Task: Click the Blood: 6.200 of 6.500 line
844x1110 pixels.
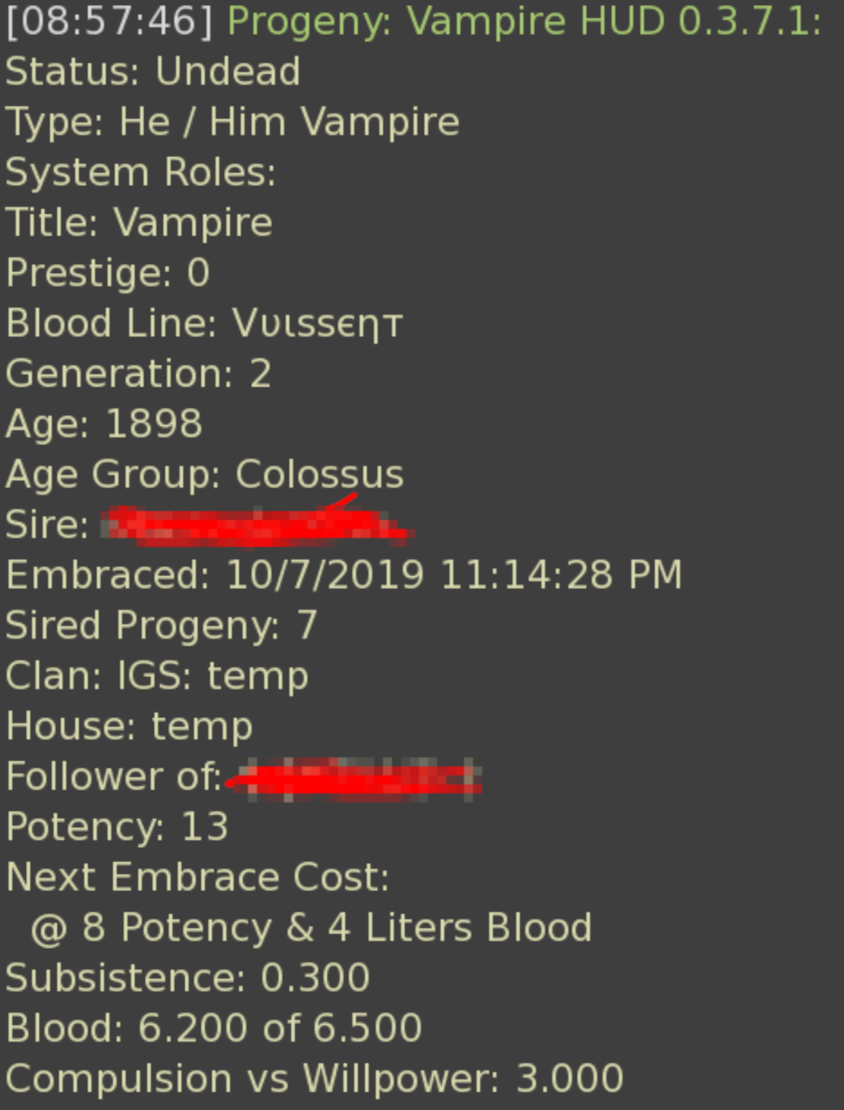Action: pyautogui.click(x=214, y=1028)
